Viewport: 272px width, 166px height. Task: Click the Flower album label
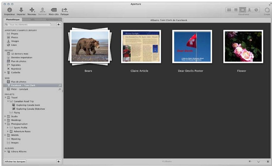click(x=241, y=71)
